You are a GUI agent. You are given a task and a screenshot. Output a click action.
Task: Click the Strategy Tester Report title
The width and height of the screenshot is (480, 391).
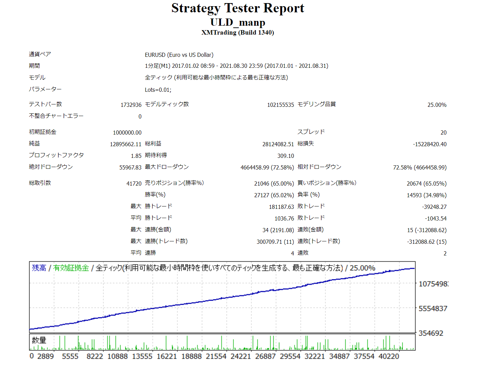(237, 8)
